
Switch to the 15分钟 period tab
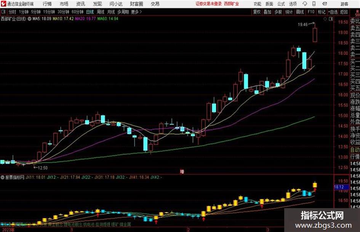pyautogui.click(x=49, y=12)
